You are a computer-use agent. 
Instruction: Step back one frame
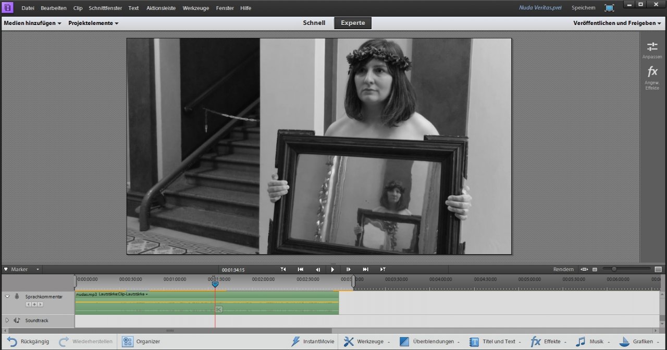coord(317,269)
